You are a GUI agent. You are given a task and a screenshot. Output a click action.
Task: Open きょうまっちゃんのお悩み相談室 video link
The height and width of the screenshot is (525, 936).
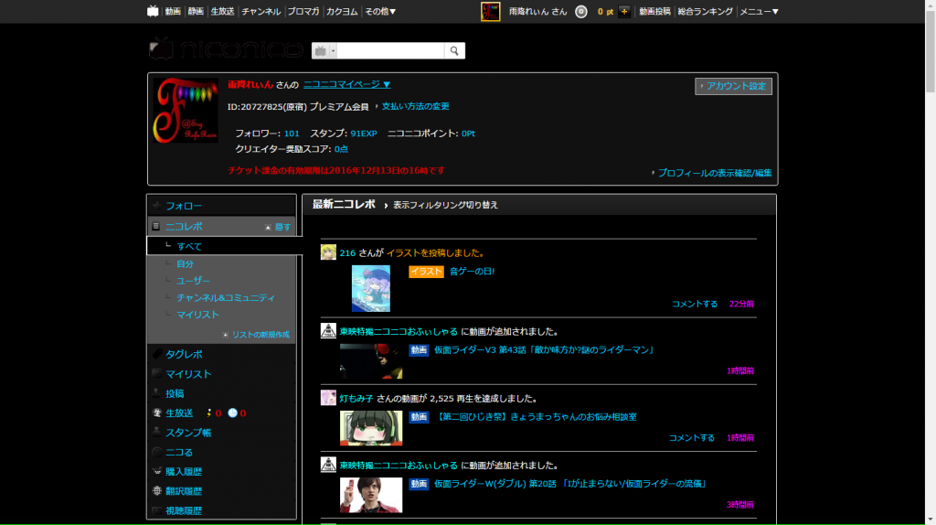coord(536,417)
